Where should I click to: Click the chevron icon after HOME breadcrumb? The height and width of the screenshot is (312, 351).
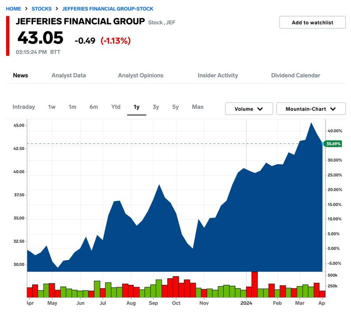(26, 8)
